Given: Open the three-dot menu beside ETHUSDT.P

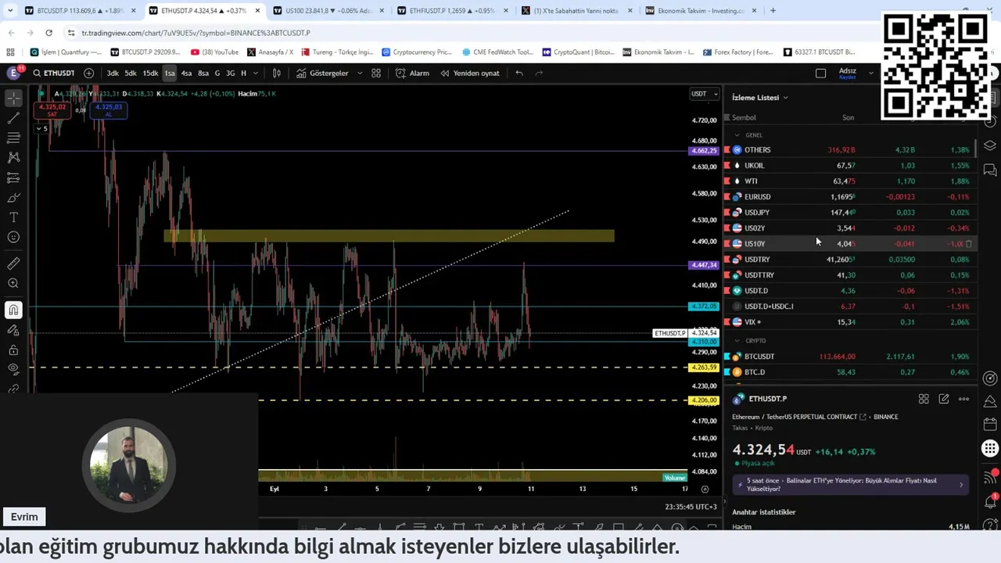Looking at the screenshot, I should tap(963, 399).
